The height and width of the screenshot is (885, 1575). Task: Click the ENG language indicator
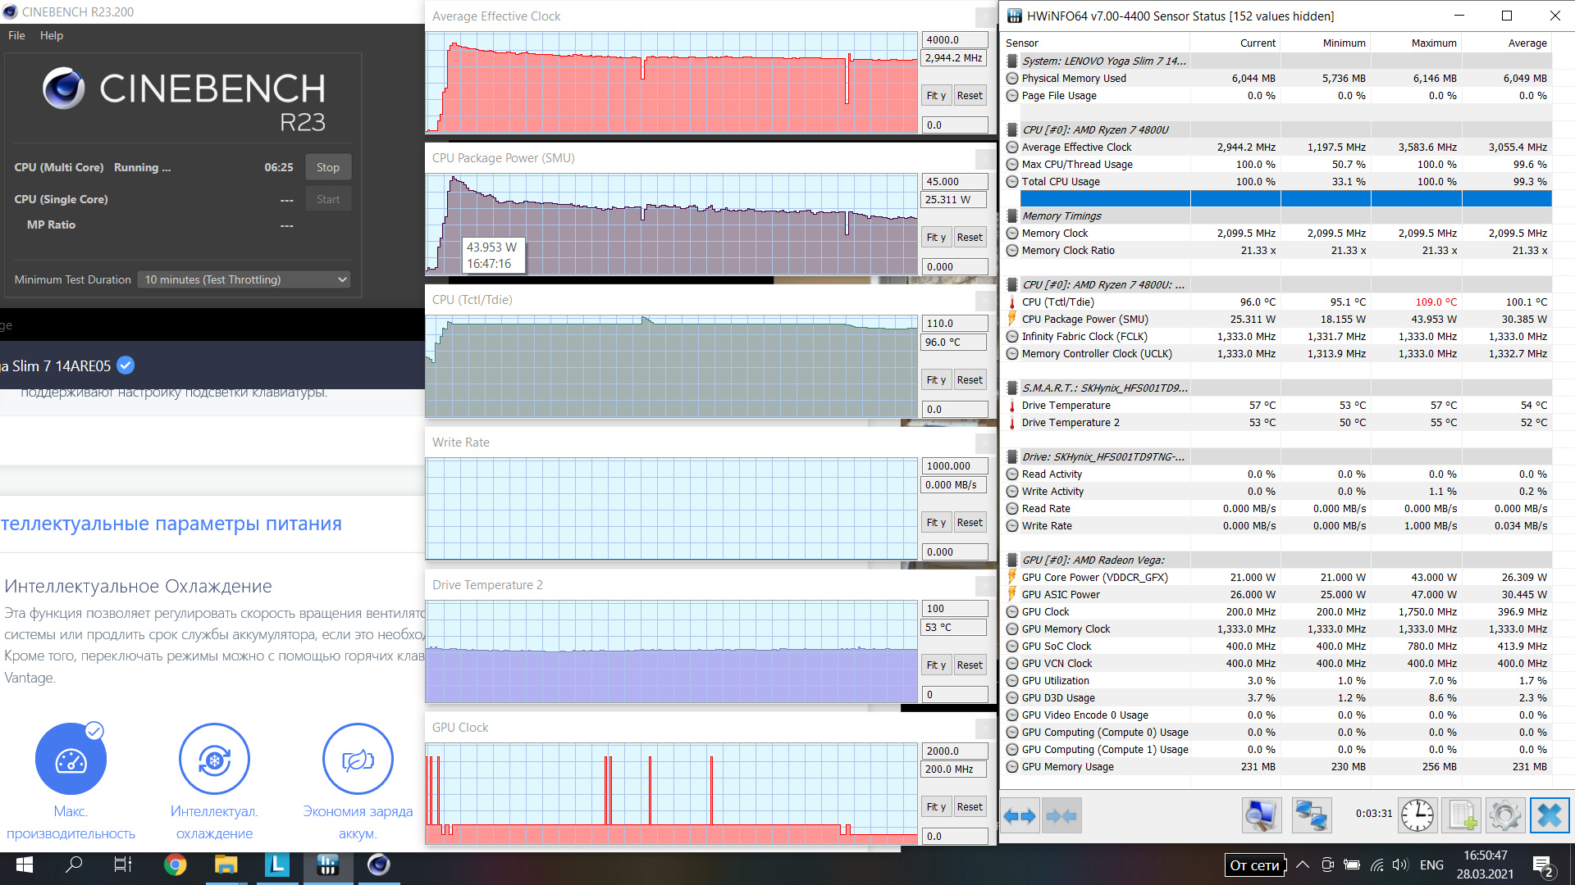coord(1431,865)
